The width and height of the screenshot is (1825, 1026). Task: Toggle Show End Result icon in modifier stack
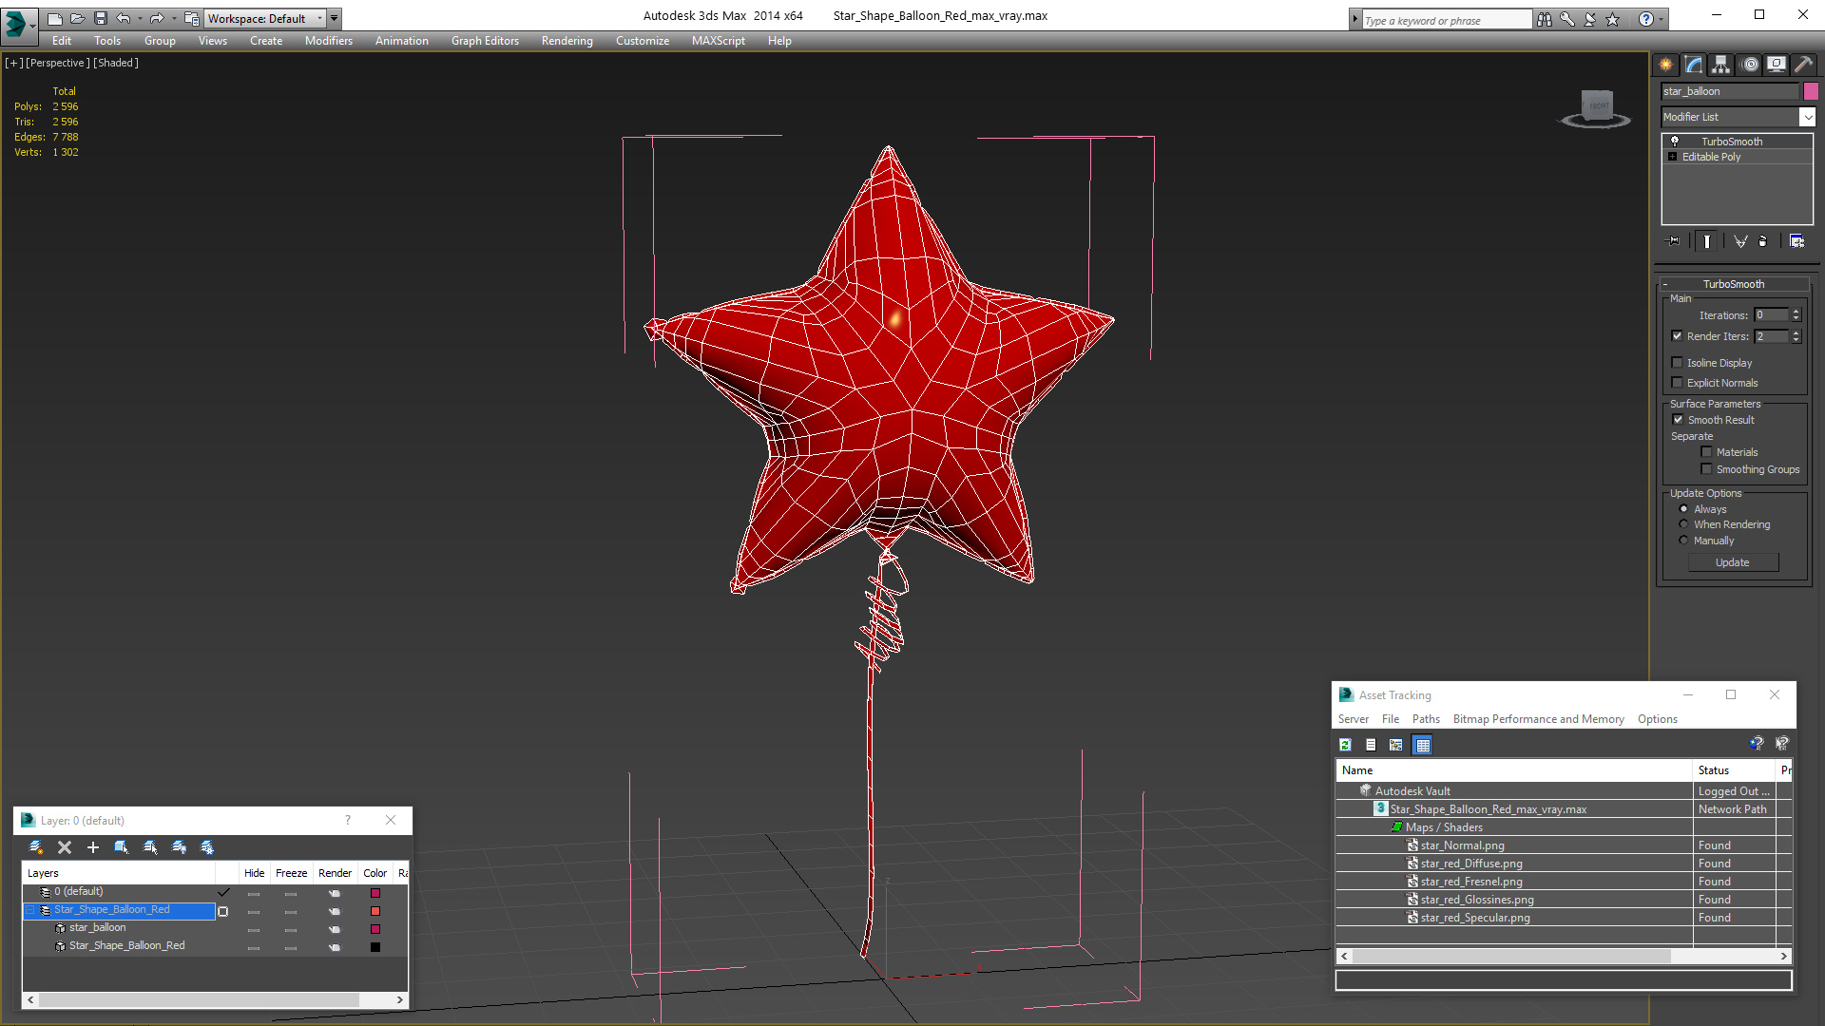[x=1707, y=241]
